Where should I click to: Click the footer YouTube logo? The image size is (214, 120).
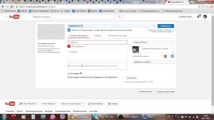(10, 104)
